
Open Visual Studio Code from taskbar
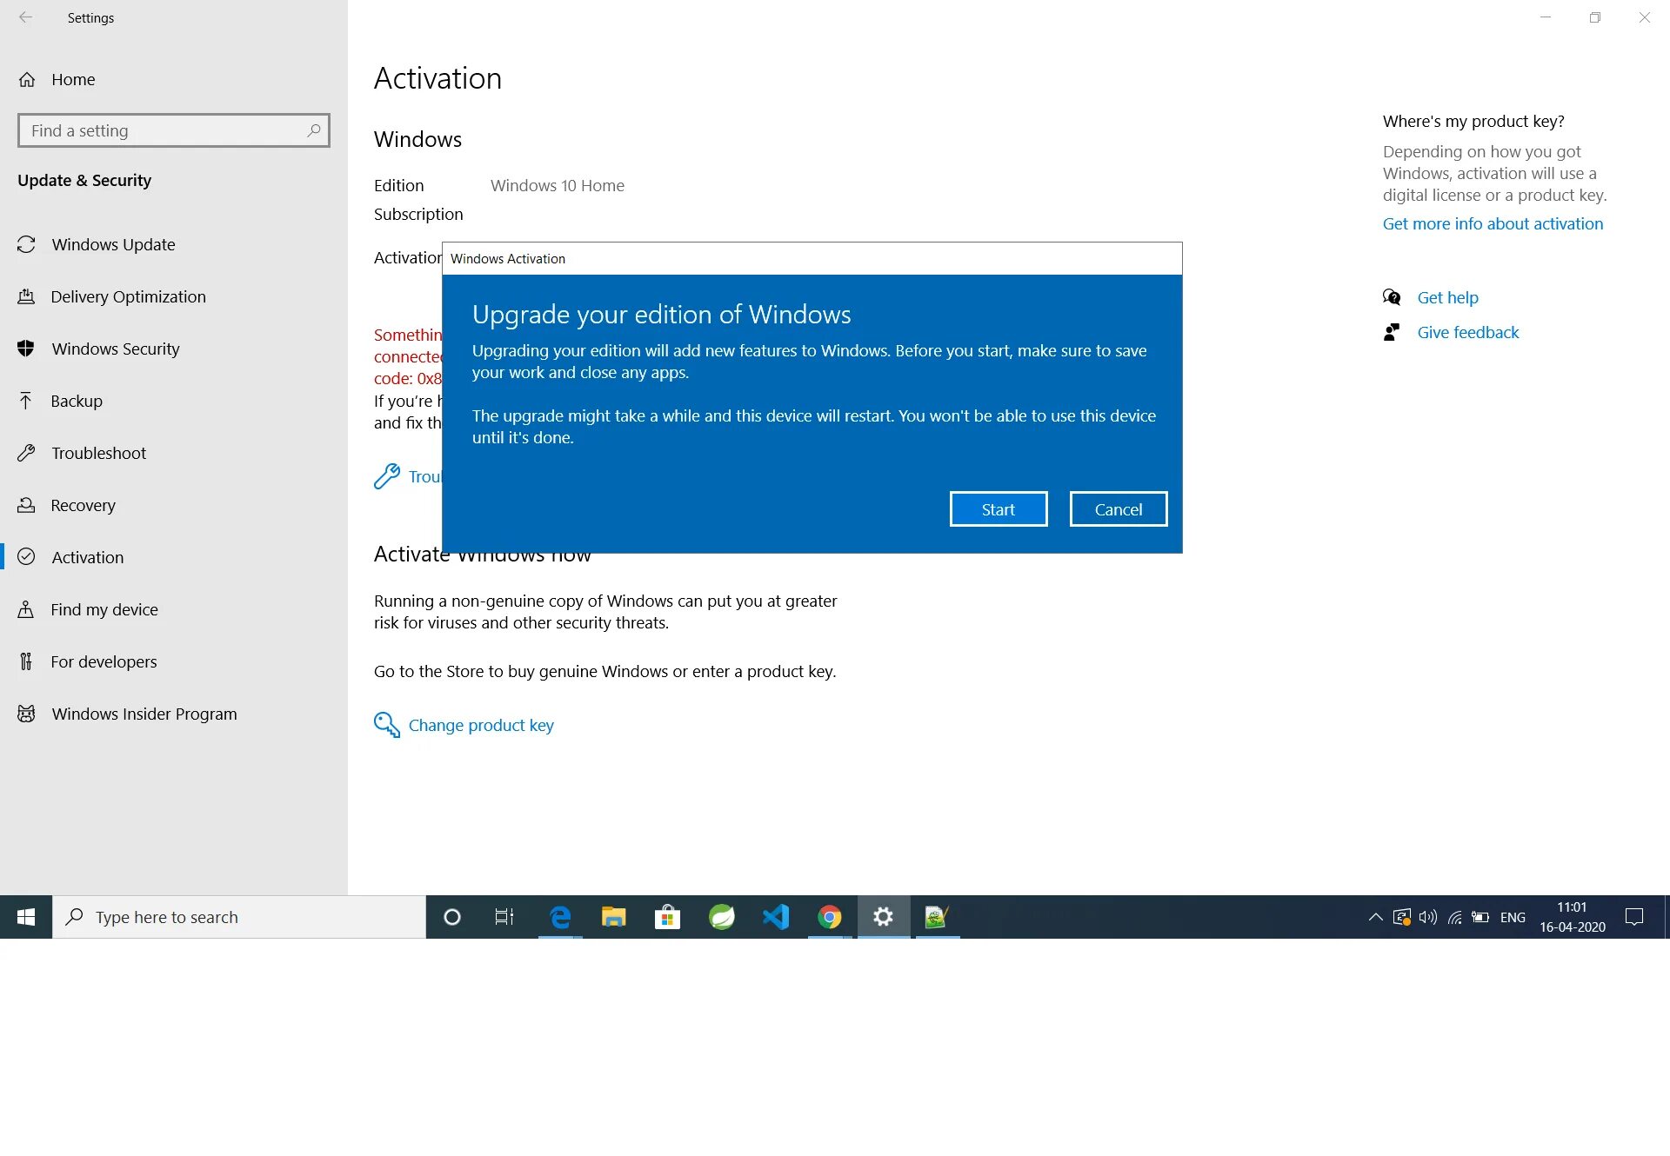pyautogui.click(x=775, y=917)
